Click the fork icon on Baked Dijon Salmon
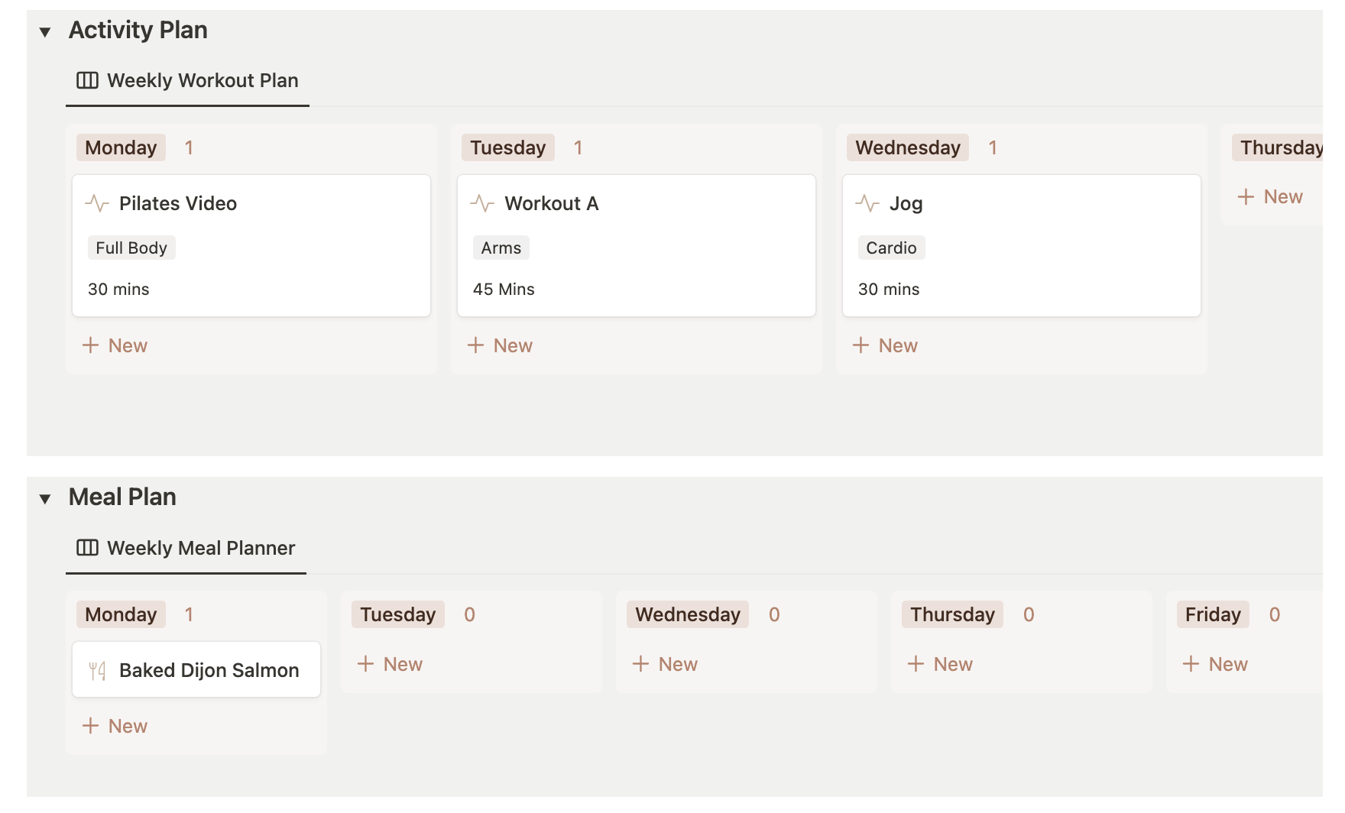Viewport: 1345px width, 813px height. point(96,670)
